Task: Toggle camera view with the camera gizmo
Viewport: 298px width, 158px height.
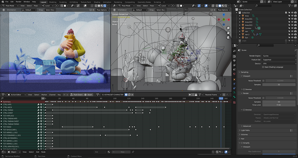Action: point(228,37)
